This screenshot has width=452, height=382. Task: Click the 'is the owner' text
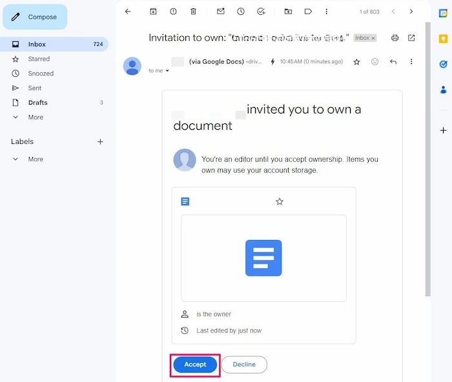[x=214, y=314]
